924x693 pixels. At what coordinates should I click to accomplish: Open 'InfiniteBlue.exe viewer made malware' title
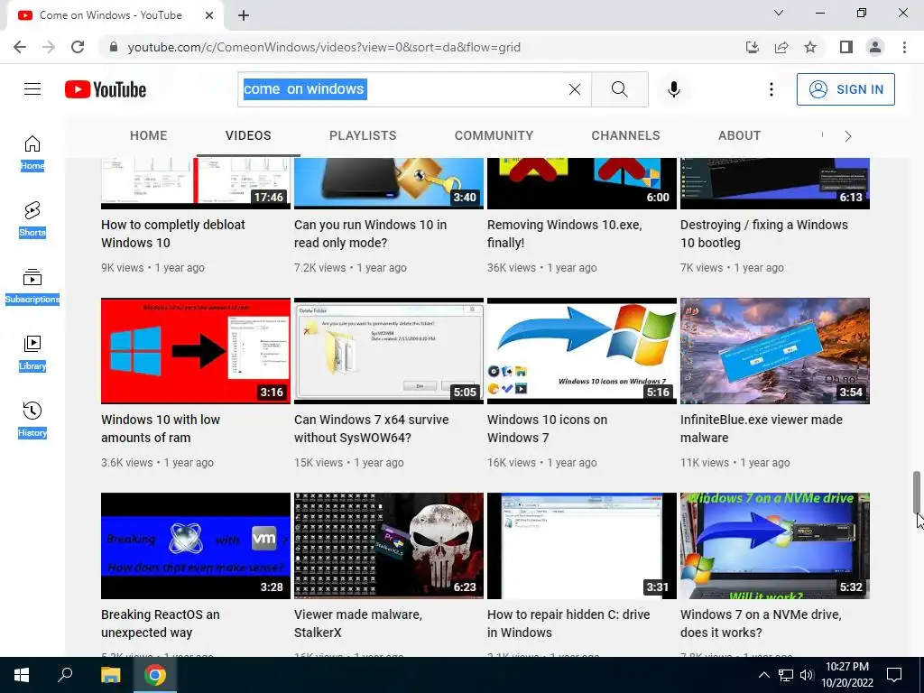[762, 429]
